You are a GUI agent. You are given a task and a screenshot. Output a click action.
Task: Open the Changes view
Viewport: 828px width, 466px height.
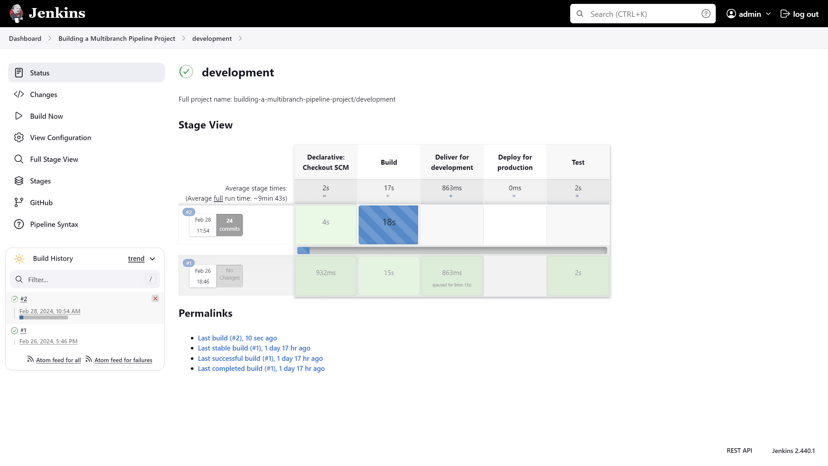coord(44,94)
